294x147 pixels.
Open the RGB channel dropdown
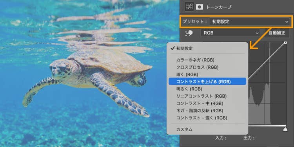coord(230,33)
